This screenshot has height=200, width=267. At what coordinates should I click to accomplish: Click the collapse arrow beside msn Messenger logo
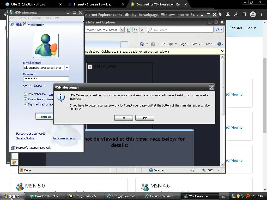(11, 24)
